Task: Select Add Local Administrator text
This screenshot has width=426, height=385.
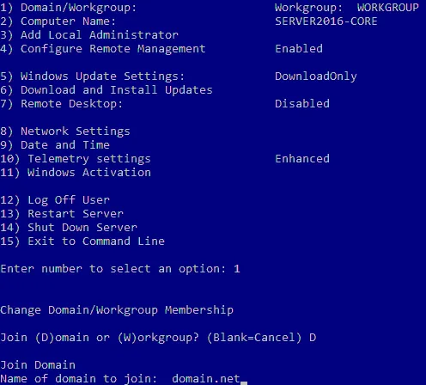Action: click(x=100, y=35)
